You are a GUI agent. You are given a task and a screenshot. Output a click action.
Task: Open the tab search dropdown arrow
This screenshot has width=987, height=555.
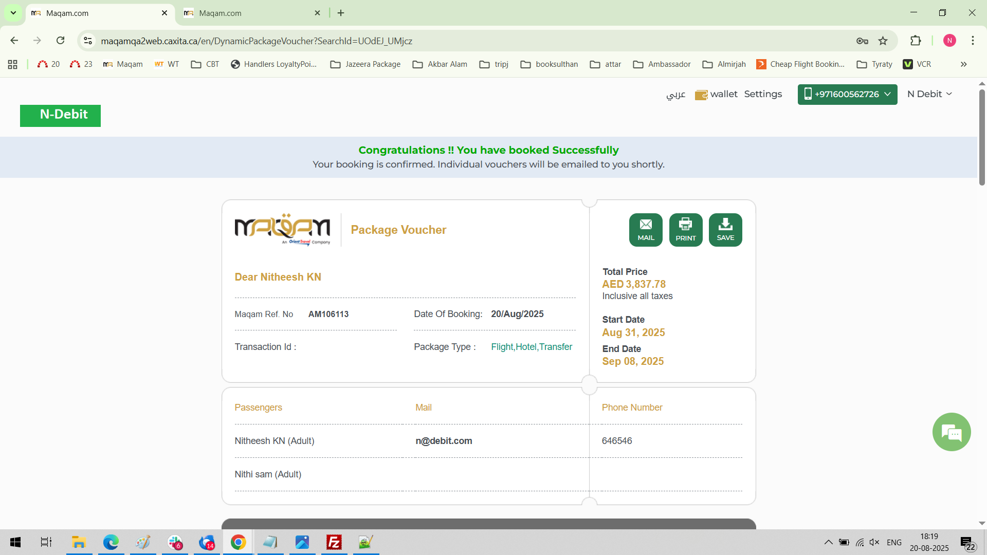[x=13, y=13]
